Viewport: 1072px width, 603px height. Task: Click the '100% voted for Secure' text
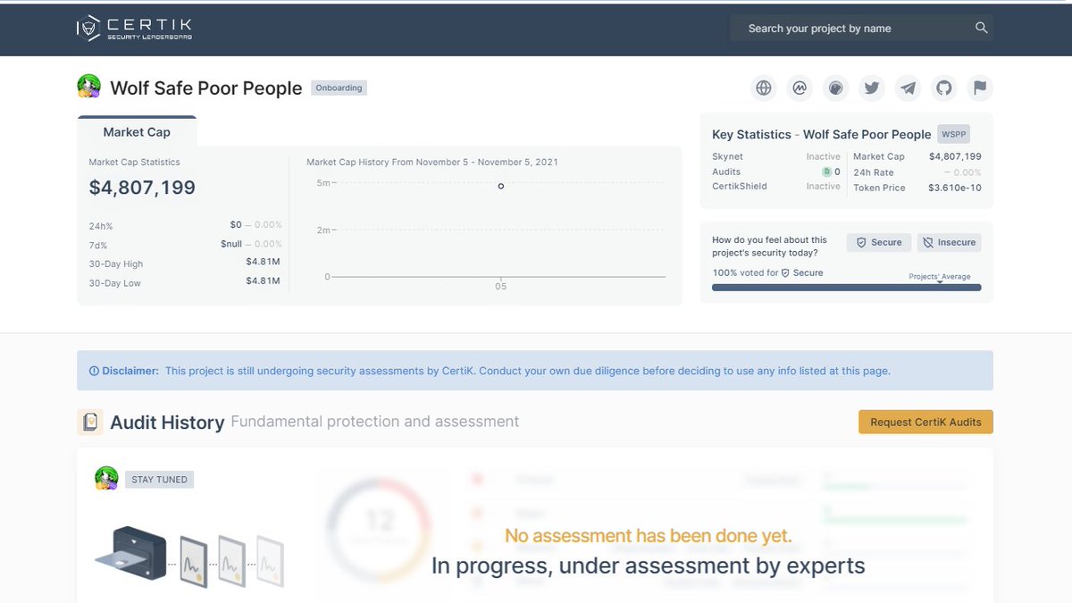[x=767, y=272]
